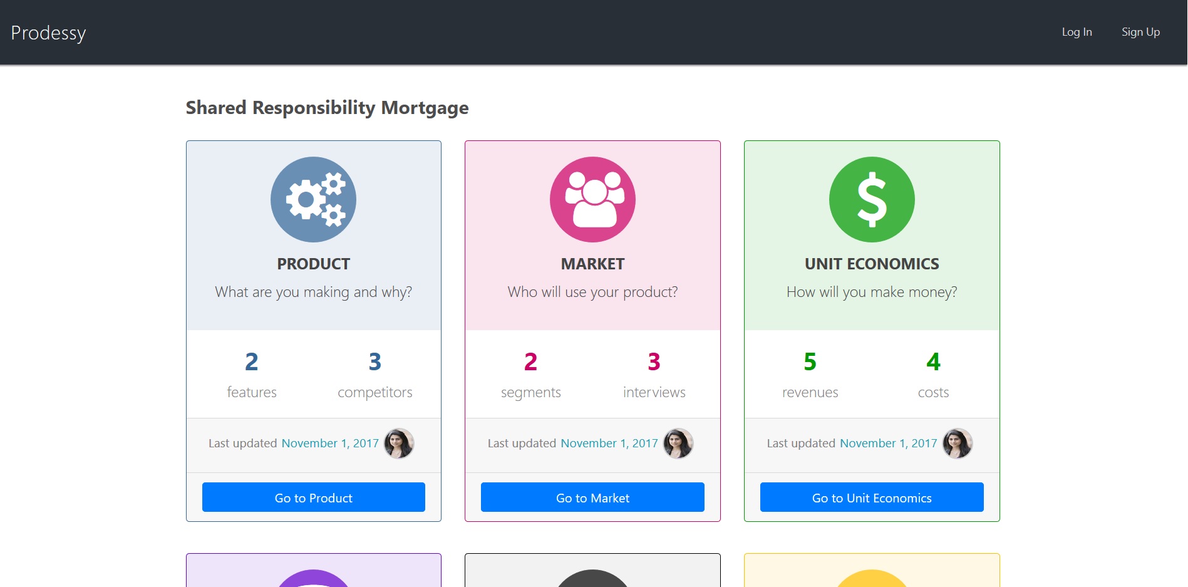This screenshot has height=587, width=1188.
Task: Click the user avatar in the Market card
Action: coord(678,444)
